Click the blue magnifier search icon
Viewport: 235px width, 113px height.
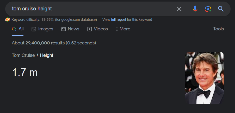221,9
